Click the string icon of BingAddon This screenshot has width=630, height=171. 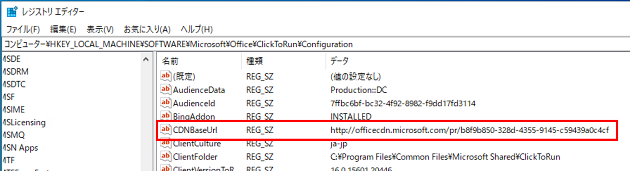[166, 116]
